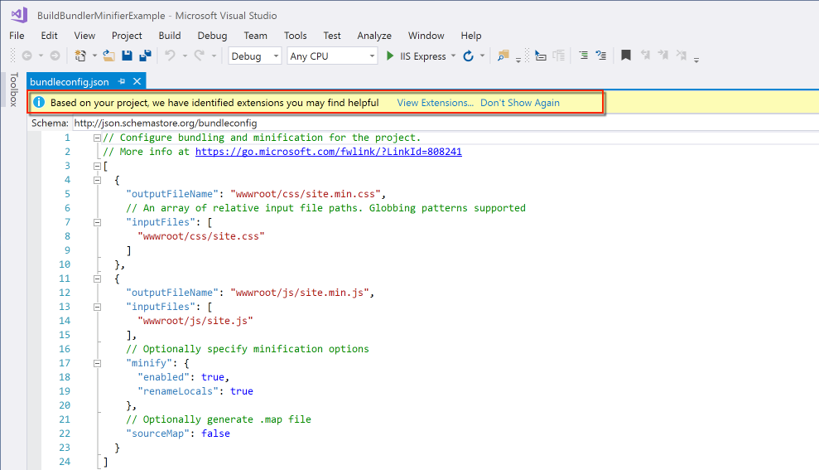The height and width of the screenshot is (470, 819).
Task: Open the toolbar overflow options arrow at far right
Action: (x=696, y=60)
